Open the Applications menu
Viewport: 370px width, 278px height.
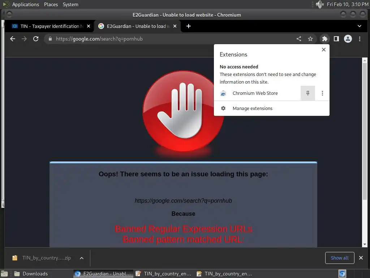point(26,4)
